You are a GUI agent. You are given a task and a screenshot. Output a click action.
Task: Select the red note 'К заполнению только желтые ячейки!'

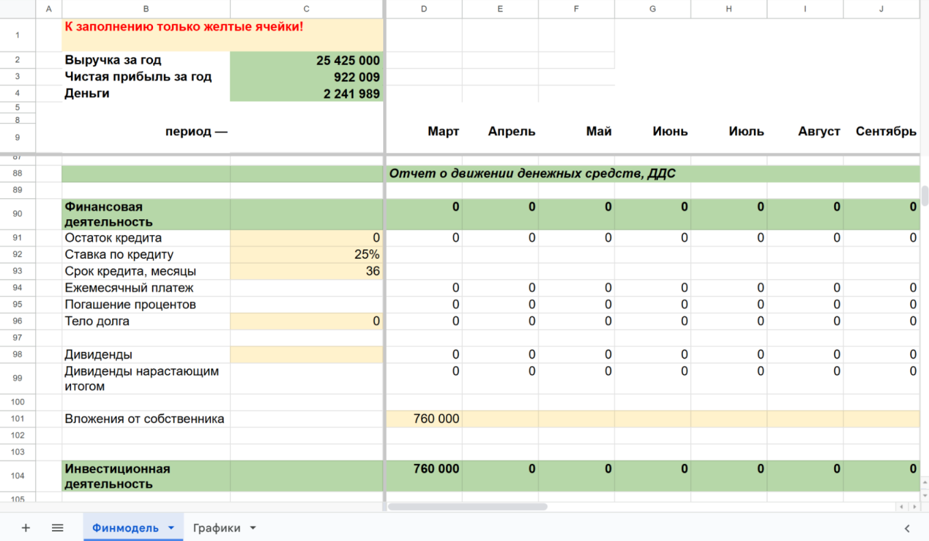click(x=184, y=27)
